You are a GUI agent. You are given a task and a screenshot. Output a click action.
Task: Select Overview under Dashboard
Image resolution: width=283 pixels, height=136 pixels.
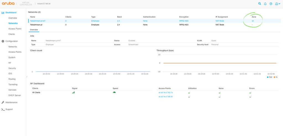click(x=13, y=18)
